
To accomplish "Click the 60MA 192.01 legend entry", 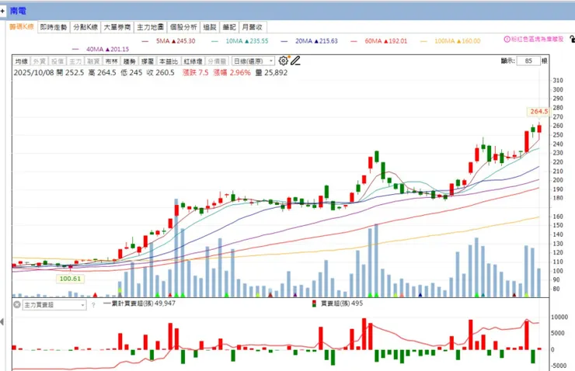I will point(378,41).
